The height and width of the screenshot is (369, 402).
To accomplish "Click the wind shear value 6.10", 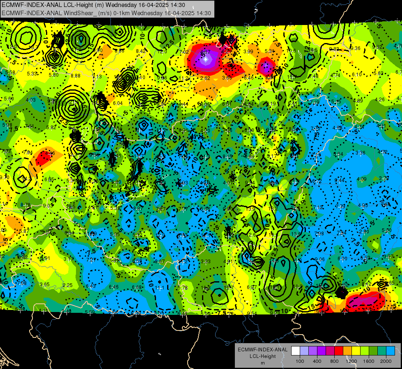I will [356, 75].
